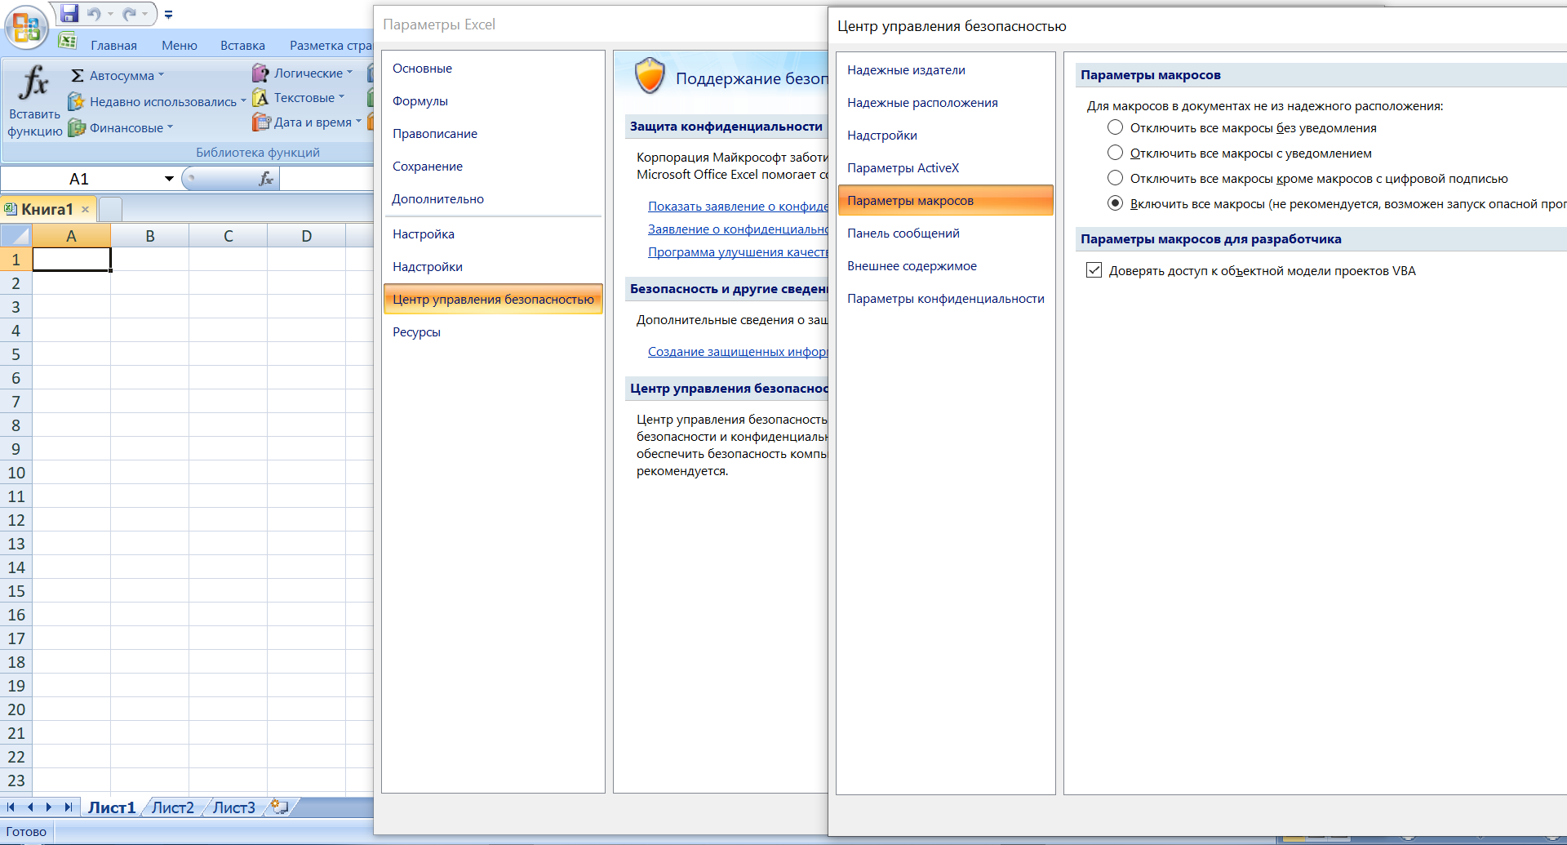The image size is (1567, 845).
Task: Click the large Insert Function fx icon
Action: pos(34,82)
